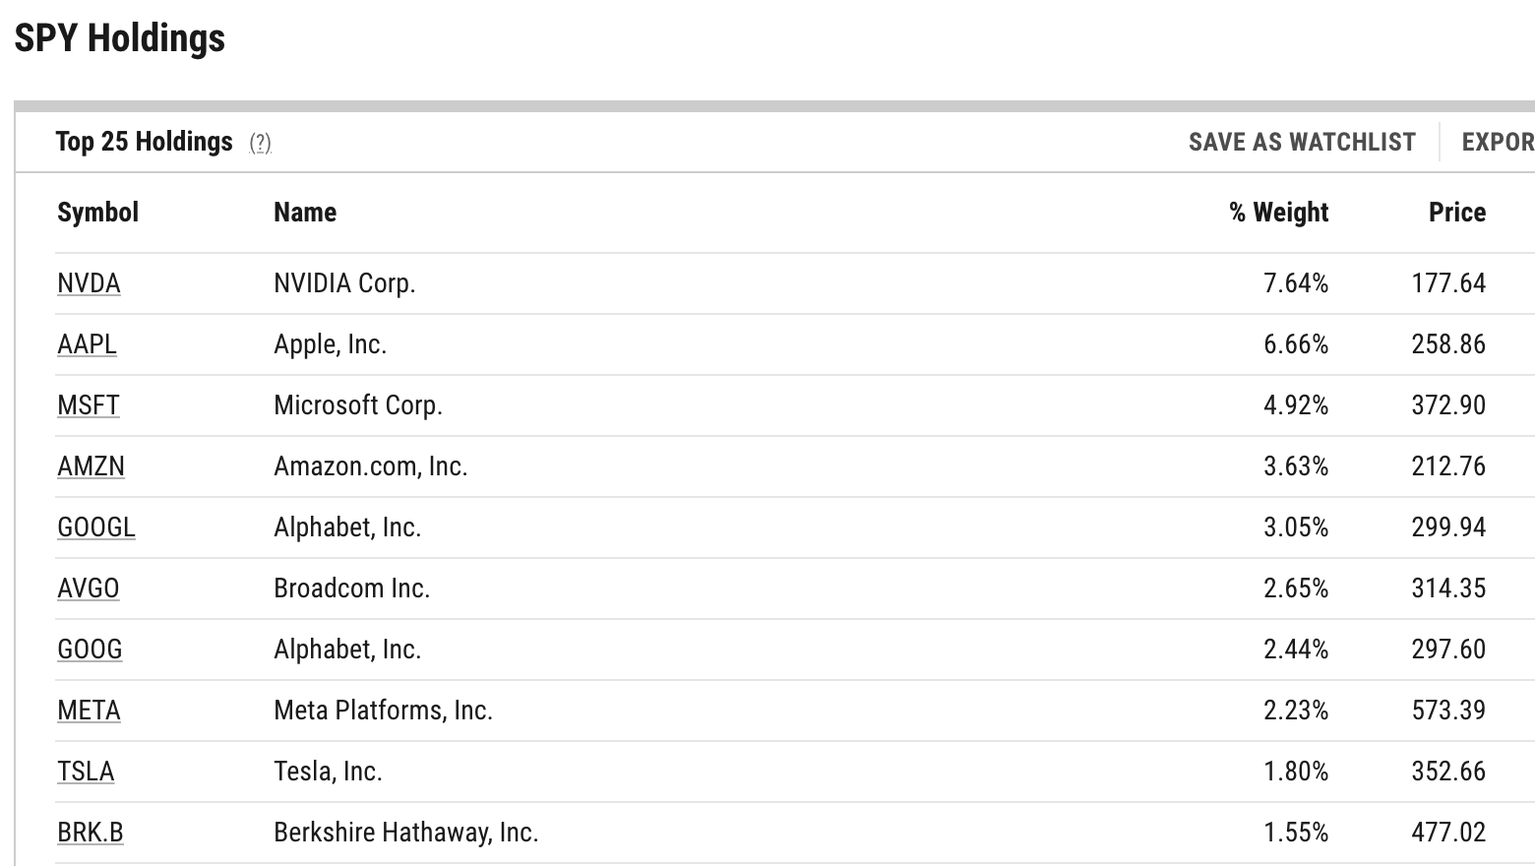The image size is (1535, 866).
Task: Open the AAPL symbol link
Action: (x=87, y=344)
